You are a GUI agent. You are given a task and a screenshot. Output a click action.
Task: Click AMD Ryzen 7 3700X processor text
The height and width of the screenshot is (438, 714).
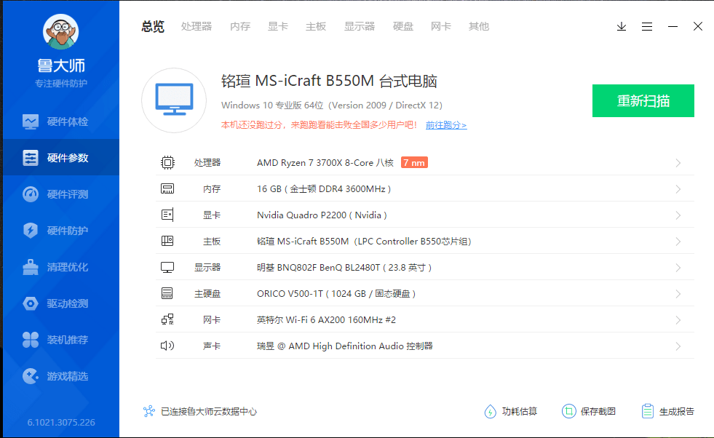tap(325, 162)
